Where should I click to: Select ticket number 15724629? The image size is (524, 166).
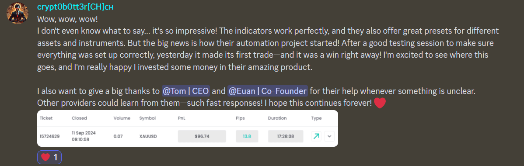(50, 136)
